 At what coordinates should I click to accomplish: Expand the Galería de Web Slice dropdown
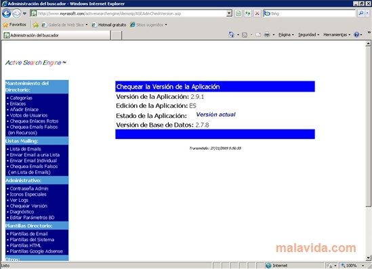[87, 24]
